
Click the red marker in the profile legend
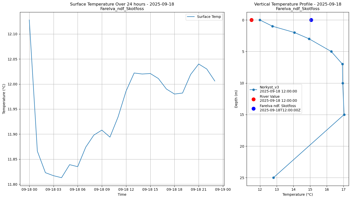pos(253,99)
